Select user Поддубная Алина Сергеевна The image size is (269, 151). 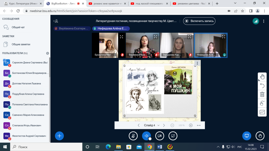(x=26, y=94)
